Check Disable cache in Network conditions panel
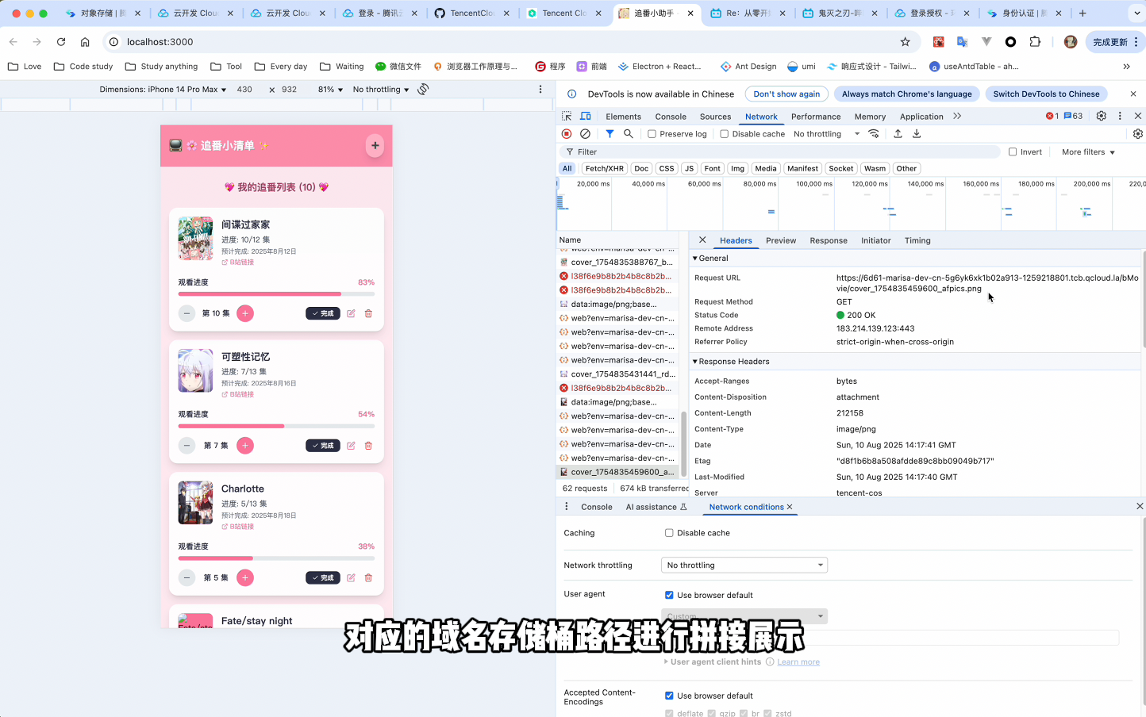This screenshot has width=1146, height=717. point(669,532)
